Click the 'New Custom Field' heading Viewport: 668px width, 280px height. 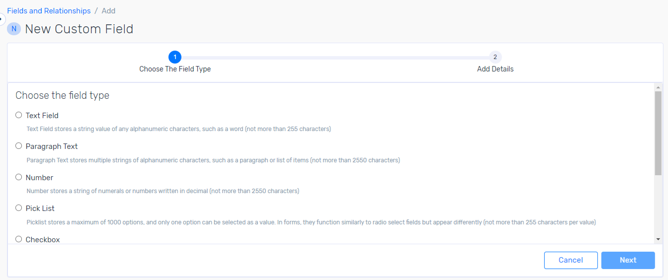(x=79, y=29)
